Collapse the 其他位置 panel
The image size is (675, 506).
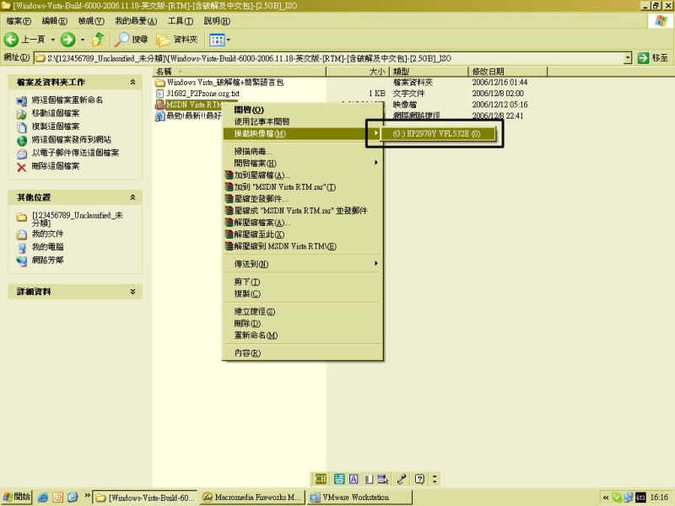click(132, 197)
